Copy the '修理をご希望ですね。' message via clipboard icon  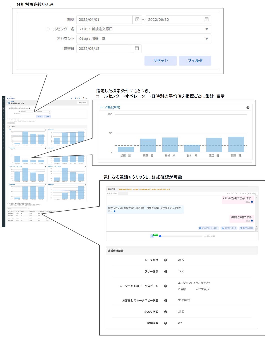pos(252,221)
